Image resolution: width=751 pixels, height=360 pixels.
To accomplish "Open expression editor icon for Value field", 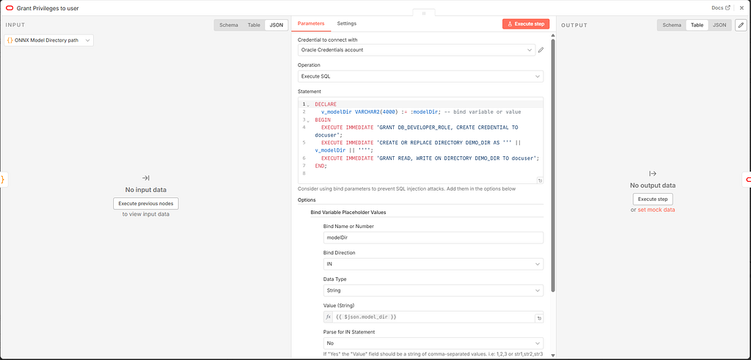I will tap(539, 318).
